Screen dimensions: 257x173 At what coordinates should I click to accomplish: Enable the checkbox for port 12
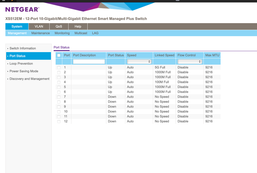click(x=59, y=121)
